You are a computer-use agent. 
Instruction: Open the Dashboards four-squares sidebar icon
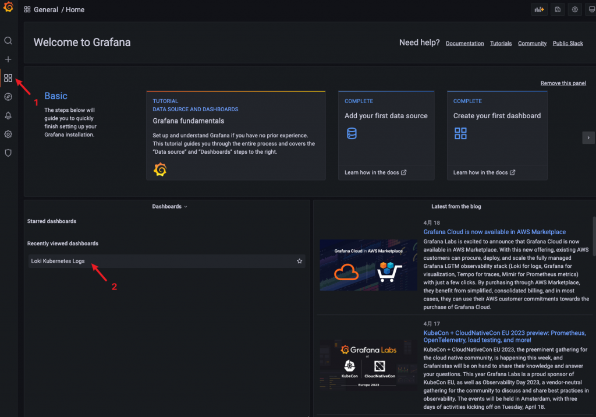click(x=8, y=78)
